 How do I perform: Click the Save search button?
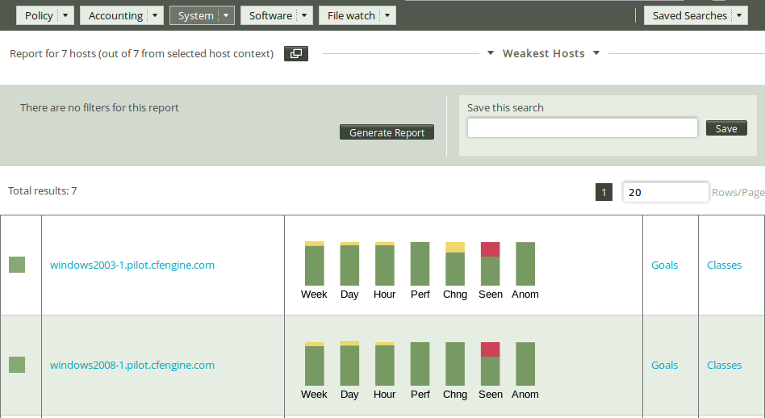pyautogui.click(x=726, y=128)
